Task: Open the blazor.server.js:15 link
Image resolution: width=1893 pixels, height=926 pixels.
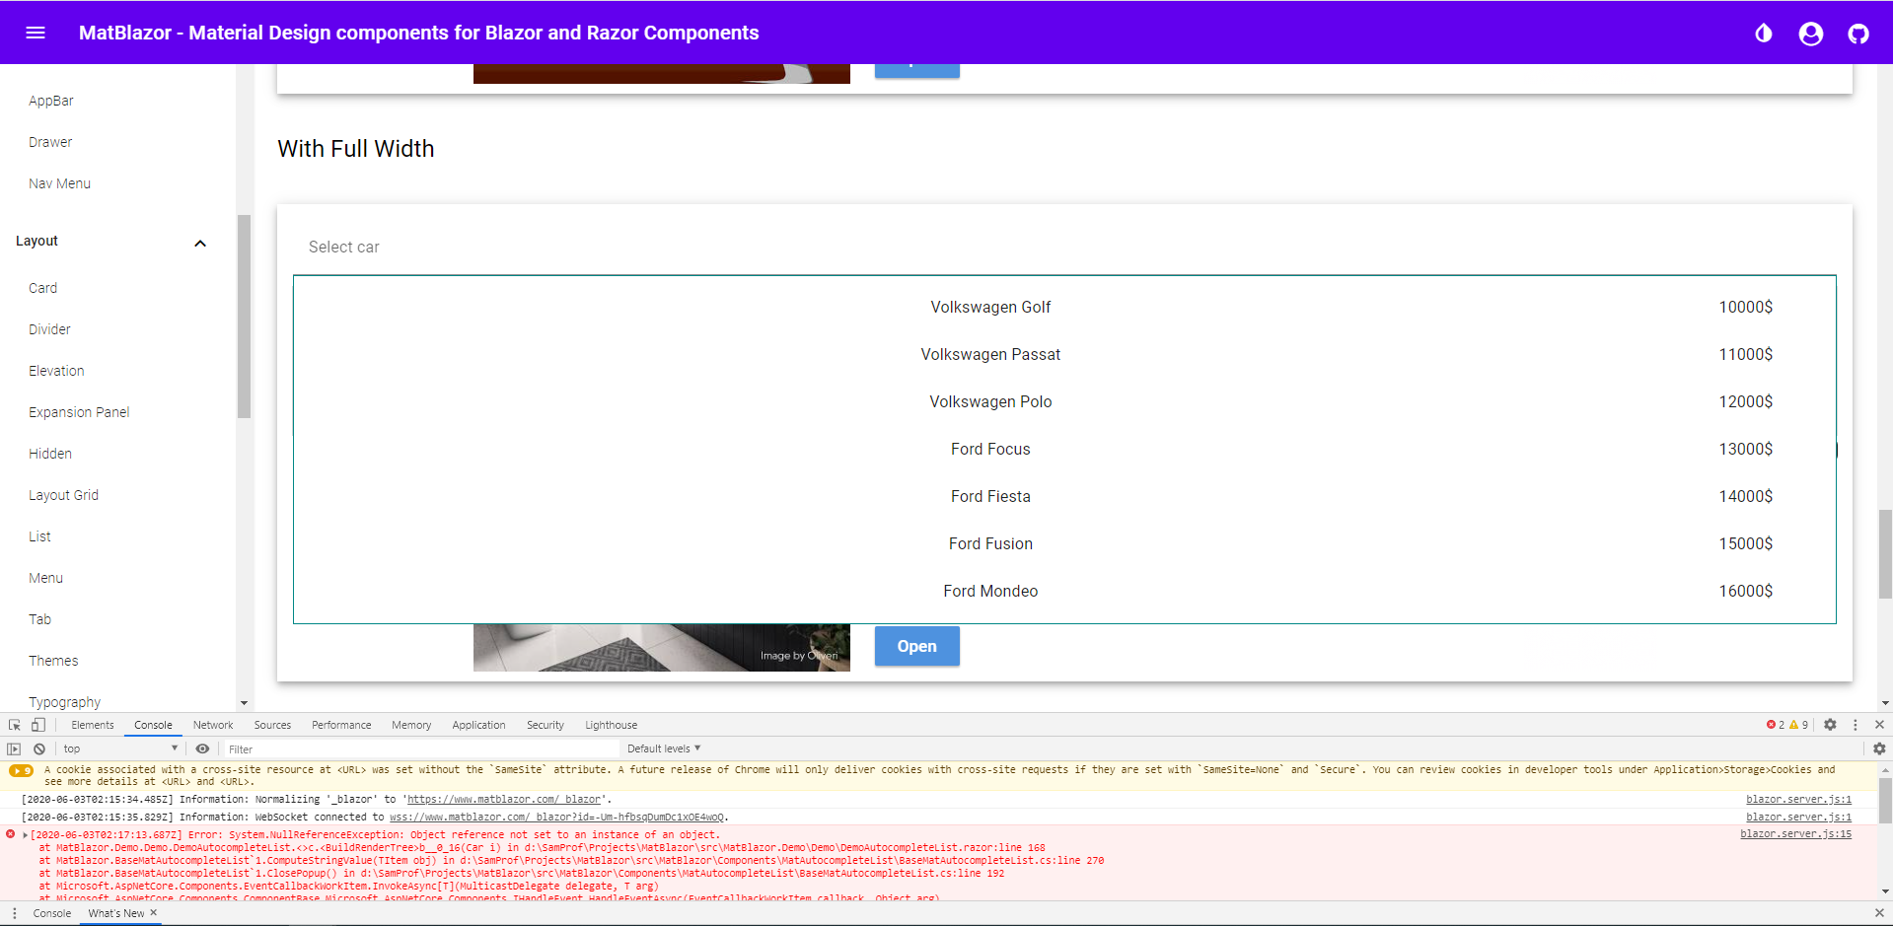Action: coord(1798,834)
